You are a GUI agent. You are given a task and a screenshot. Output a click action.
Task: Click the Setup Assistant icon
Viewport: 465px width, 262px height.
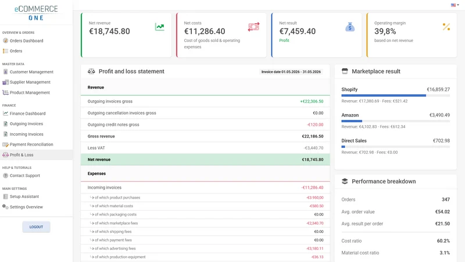[5, 197]
